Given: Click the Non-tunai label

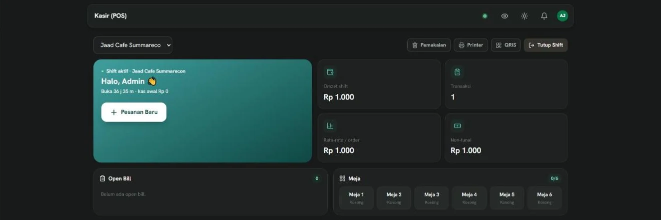Looking at the screenshot, I should [461, 140].
